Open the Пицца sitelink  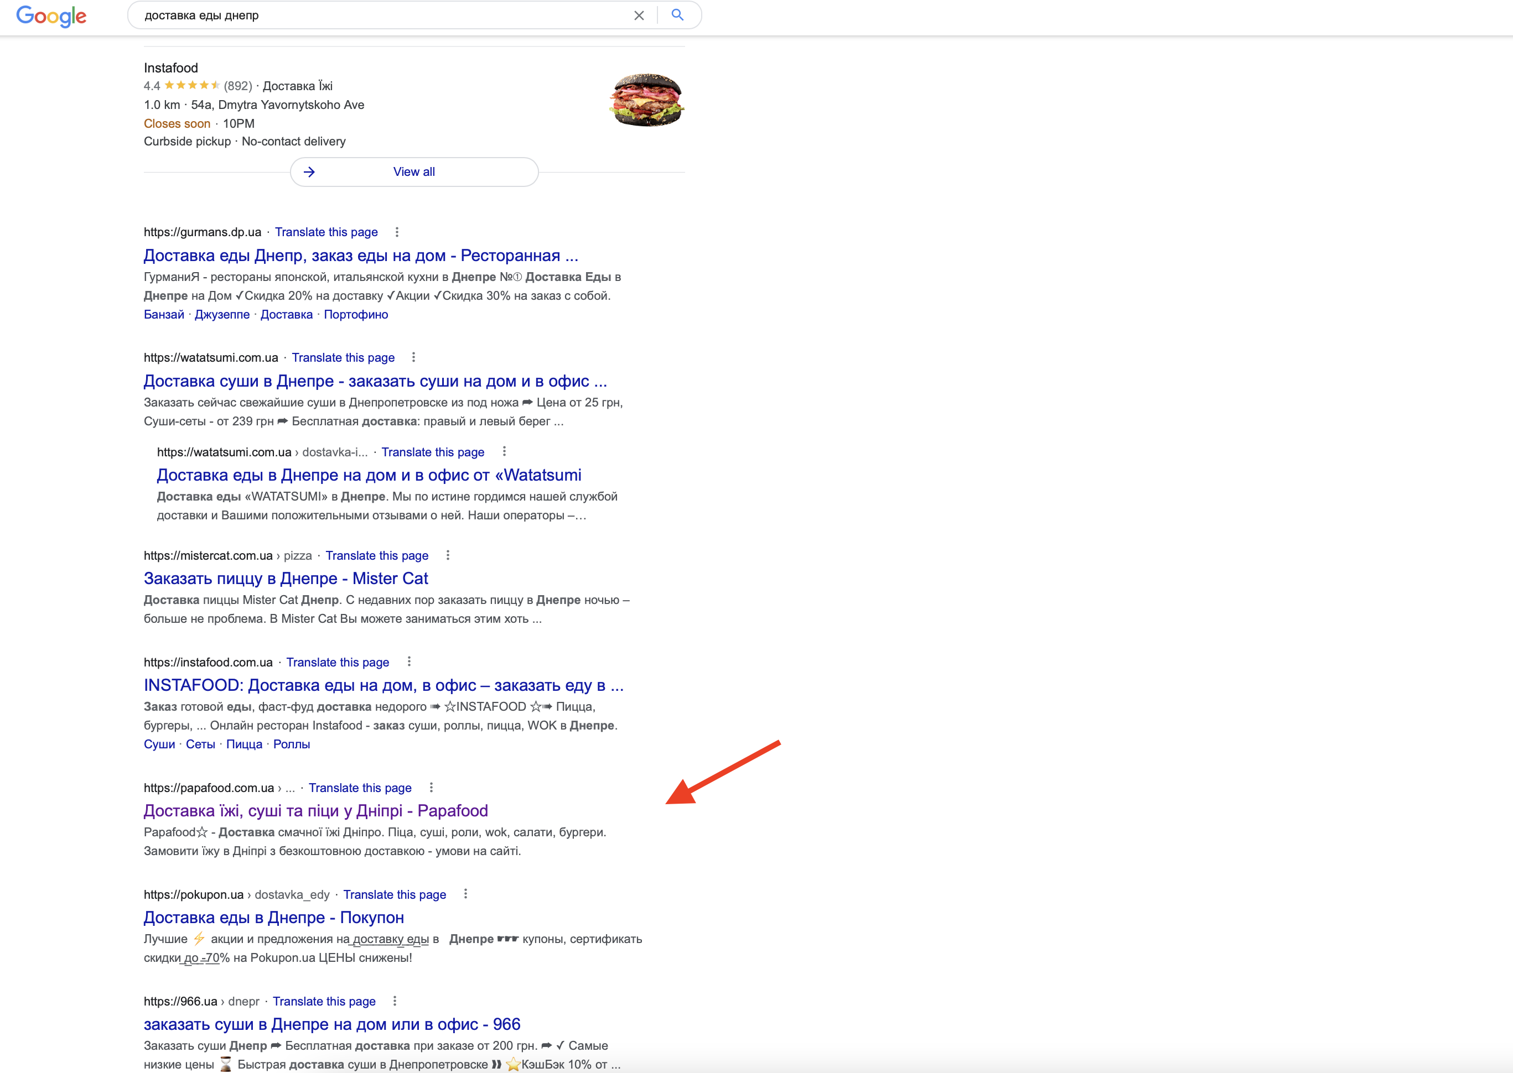click(x=244, y=744)
